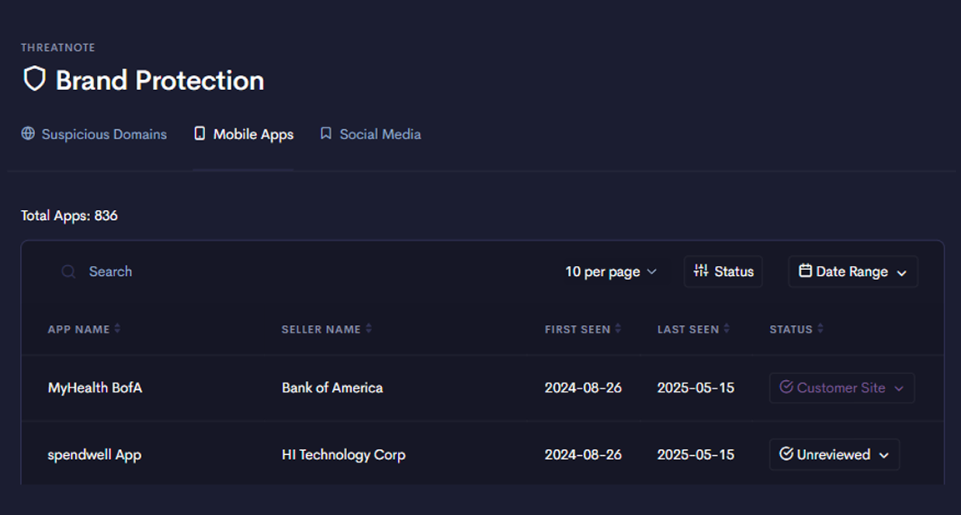Click the shield icon beside Brand Protection
Screen dimensions: 961x515
34,79
